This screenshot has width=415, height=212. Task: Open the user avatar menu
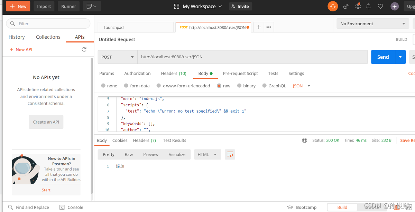pyautogui.click(x=395, y=6)
